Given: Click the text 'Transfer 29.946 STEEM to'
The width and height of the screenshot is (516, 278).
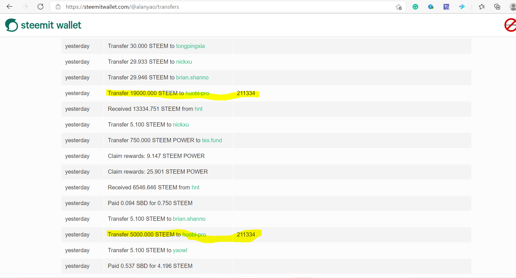Looking at the screenshot, I should (141, 77).
